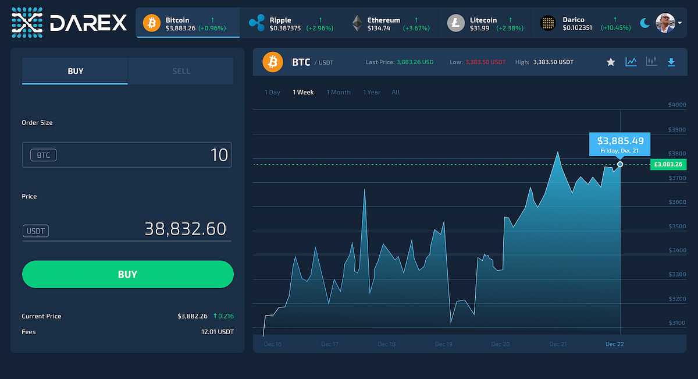
Task: Select the Ripple coin icon
Action: [257, 23]
